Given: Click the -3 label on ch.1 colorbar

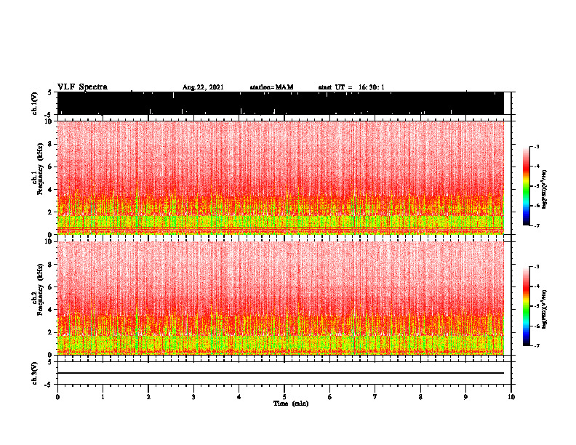Looking at the screenshot, I should coord(537,146).
